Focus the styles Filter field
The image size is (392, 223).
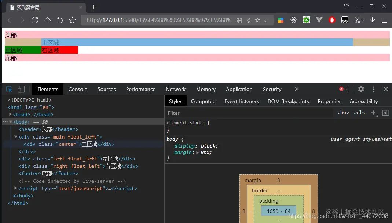tap(250, 113)
